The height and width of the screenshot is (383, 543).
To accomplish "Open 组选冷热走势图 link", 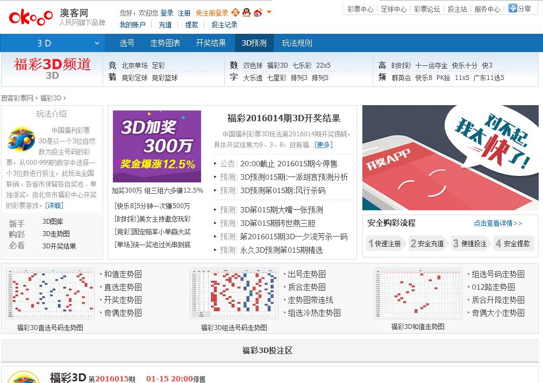I will point(314,313).
